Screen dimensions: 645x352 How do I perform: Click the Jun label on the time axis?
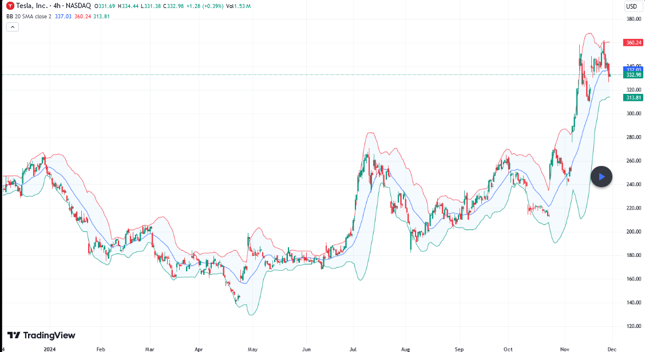tap(306, 349)
